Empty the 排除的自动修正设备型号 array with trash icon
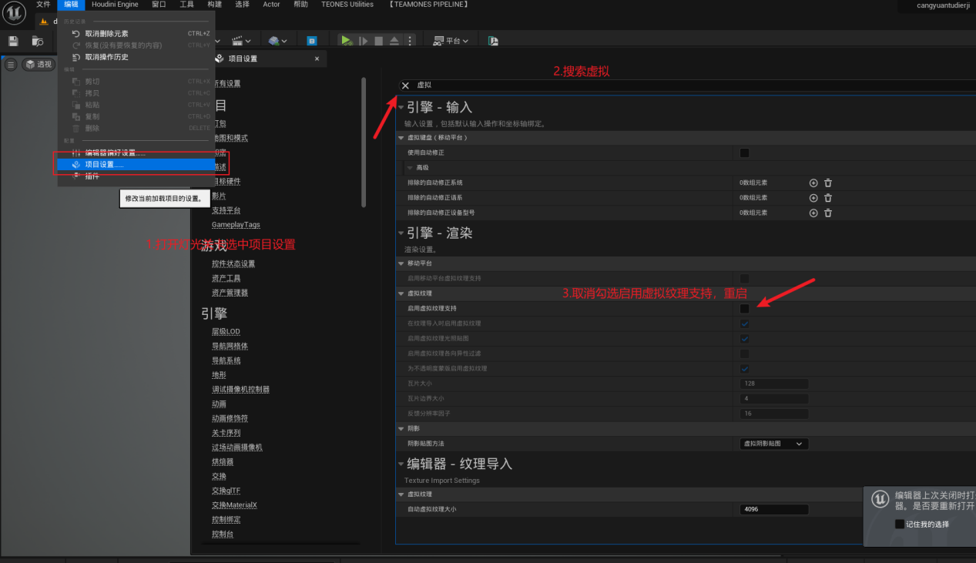976x563 pixels. (828, 213)
